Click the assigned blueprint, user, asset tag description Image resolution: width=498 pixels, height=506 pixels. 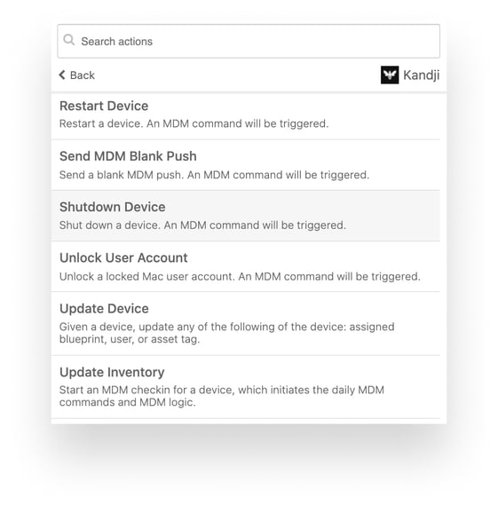pyautogui.click(x=226, y=333)
